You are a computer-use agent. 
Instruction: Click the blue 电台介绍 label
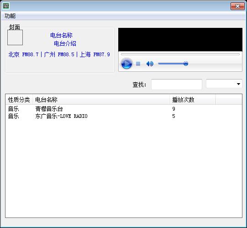pyautogui.click(x=65, y=43)
